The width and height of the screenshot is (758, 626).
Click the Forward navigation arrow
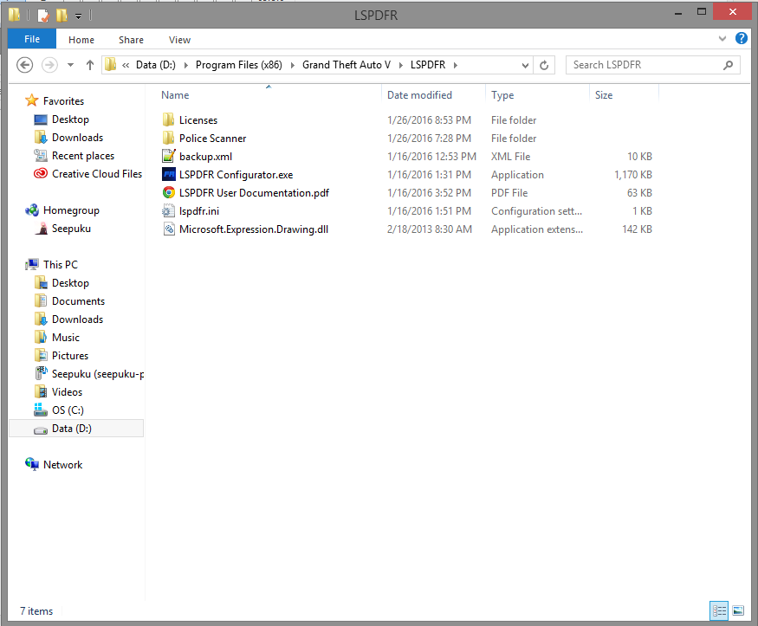click(x=49, y=65)
